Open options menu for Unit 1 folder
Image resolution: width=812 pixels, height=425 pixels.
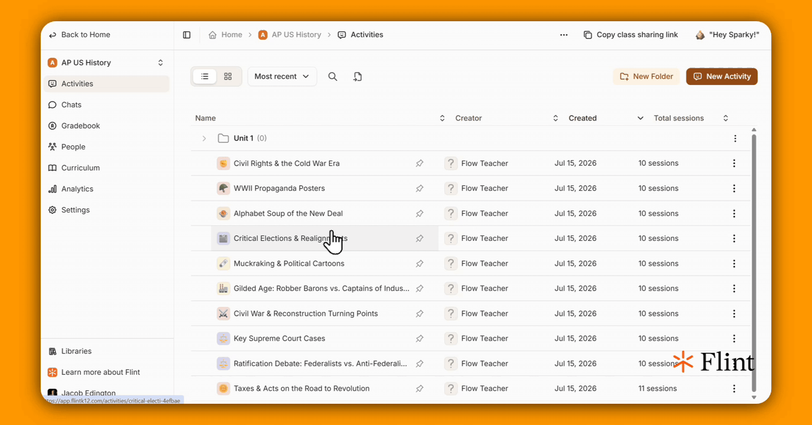click(x=735, y=139)
